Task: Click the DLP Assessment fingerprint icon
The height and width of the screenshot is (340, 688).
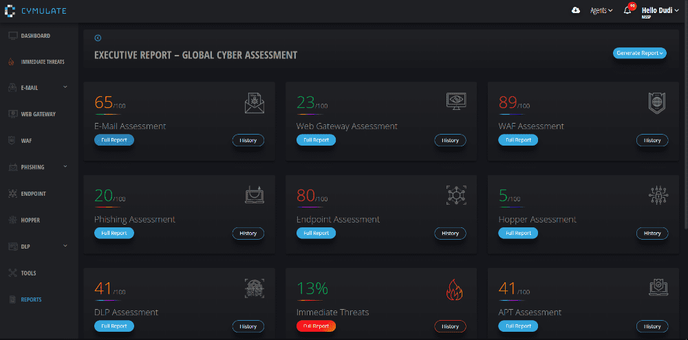Action: pos(255,288)
